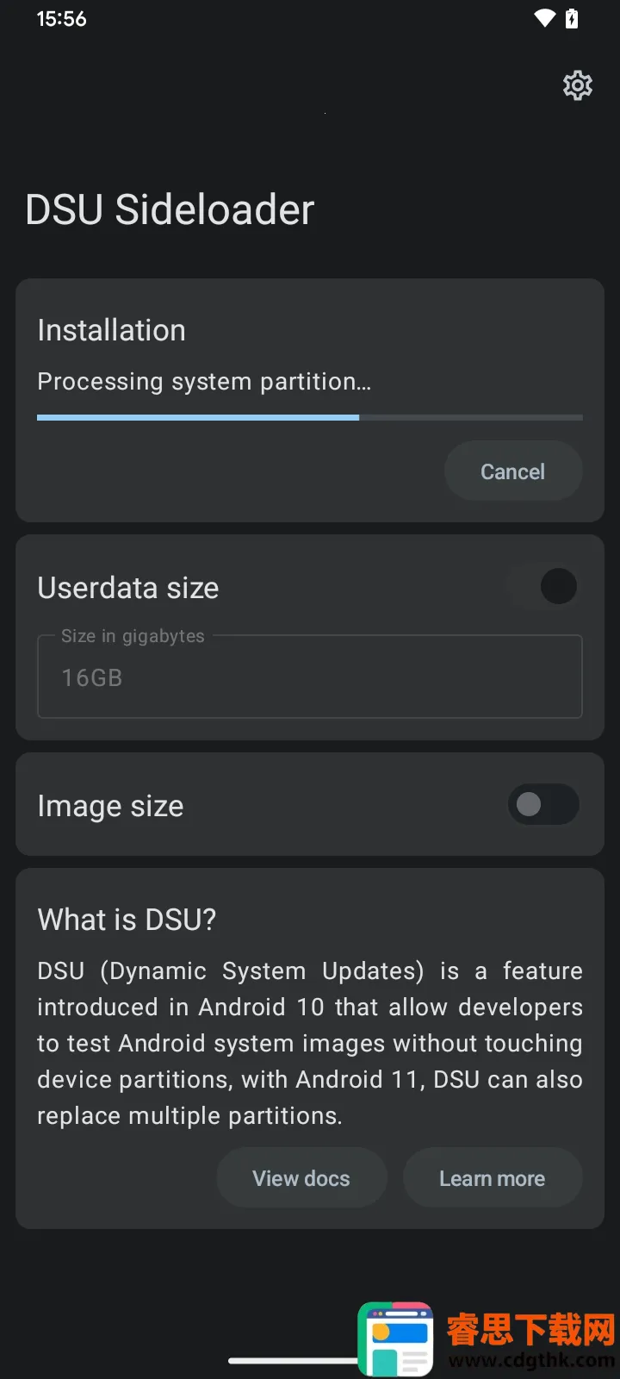Enable the Image size switch
This screenshot has width=620, height=1379.
pyautogui.click(x=543, y=805)
